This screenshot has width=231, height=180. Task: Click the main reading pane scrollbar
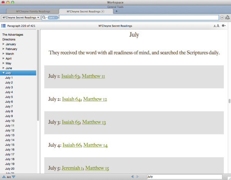pyautogui.click(x=229, y=100)
